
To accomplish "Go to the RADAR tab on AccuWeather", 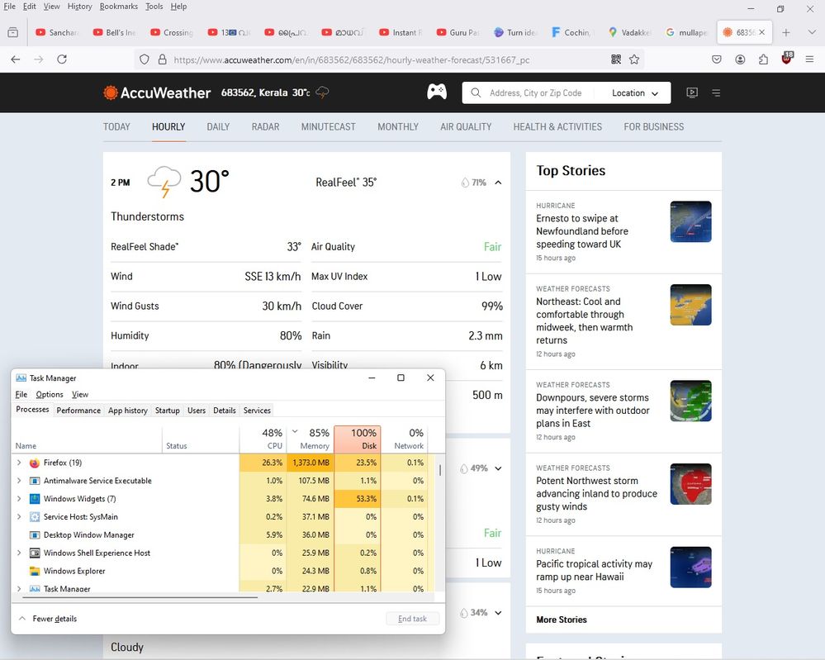I will [265, 127].
